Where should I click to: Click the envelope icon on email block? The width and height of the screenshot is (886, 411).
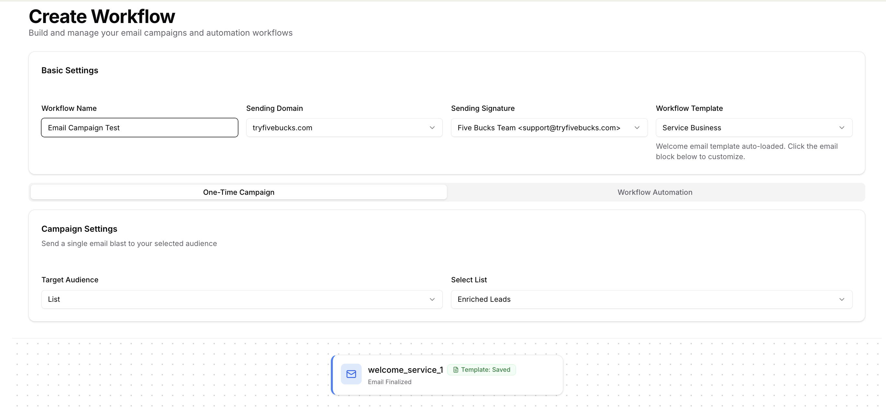point(351,374)
